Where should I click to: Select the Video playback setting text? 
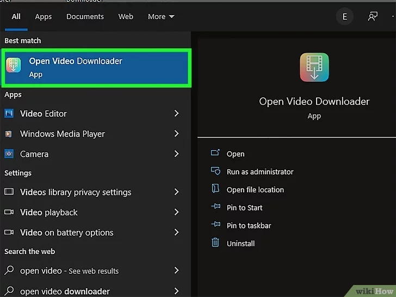click(x=49, y=212)
